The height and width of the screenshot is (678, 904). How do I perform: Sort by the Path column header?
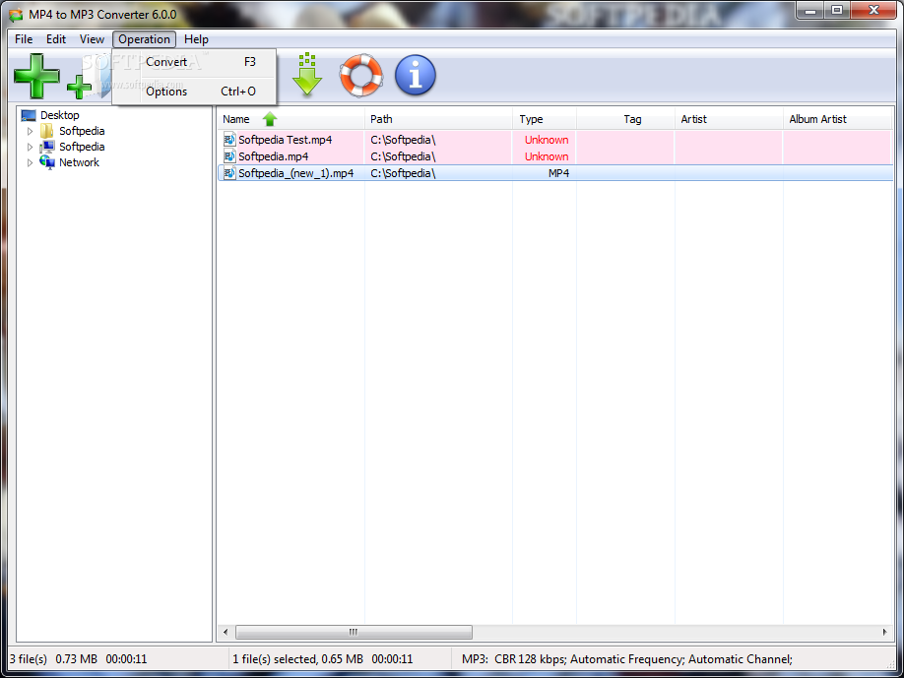[x=439, y=119]
